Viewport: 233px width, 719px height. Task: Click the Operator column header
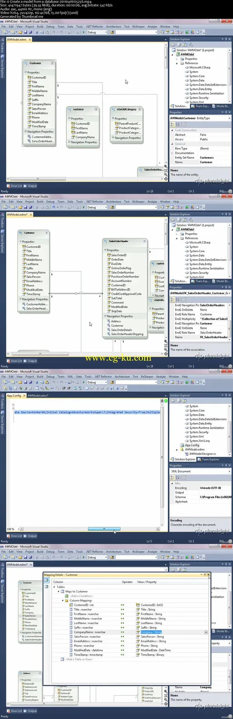click(127, 582)
